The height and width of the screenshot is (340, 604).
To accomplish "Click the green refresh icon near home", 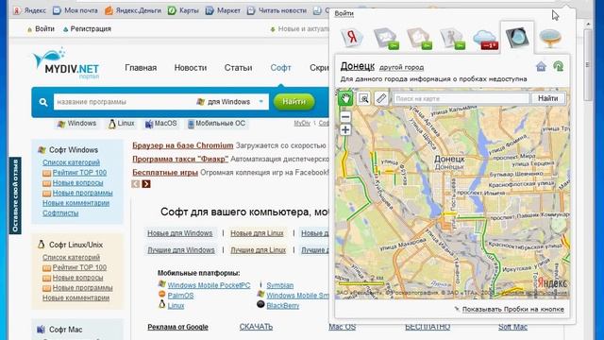I will coord(558,66).
